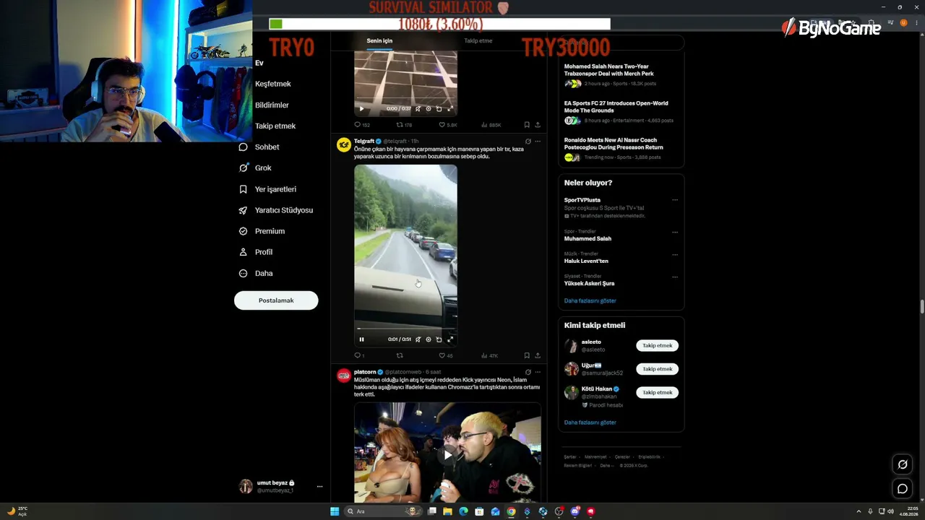Open the Ronaldo Al Nassr news story
925x520 pixels.
tap(621, 149)
